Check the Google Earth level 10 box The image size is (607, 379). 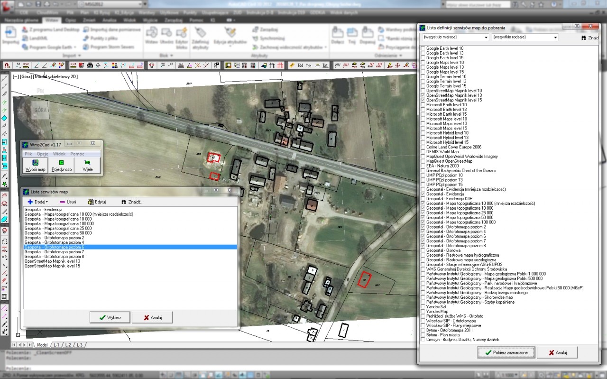tap(423, 48)
